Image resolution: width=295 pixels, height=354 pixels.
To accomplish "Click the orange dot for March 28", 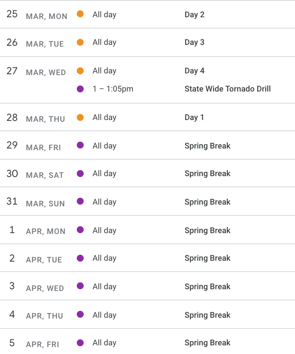I will click(x=80, y=117).
